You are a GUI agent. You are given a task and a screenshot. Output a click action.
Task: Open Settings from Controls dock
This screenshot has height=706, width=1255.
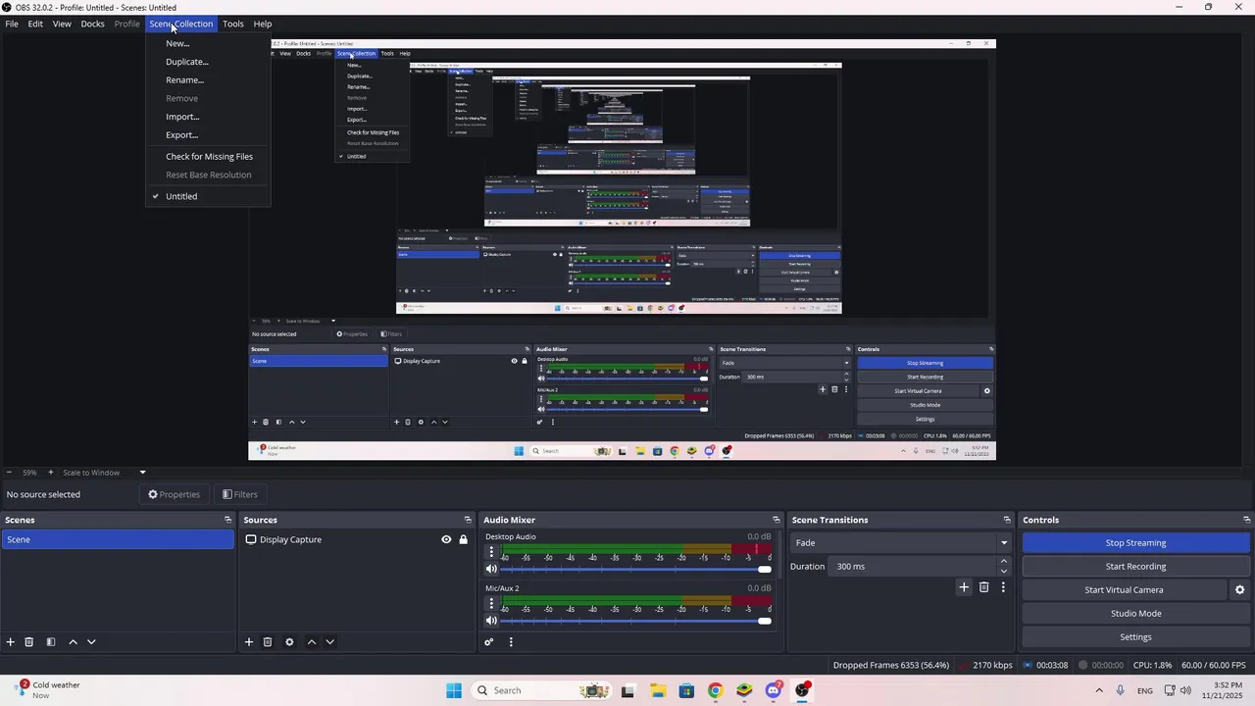coord(1135,637)
